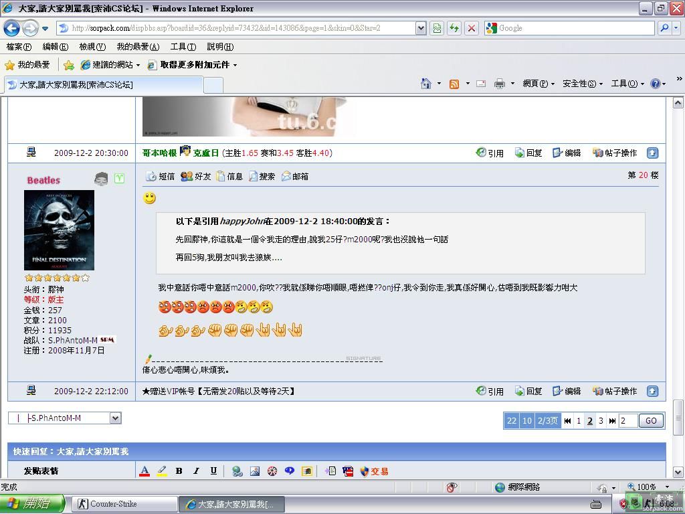Open the 安全性 dropdown menu
Viewport: 685px width, 514px height.
582,84
